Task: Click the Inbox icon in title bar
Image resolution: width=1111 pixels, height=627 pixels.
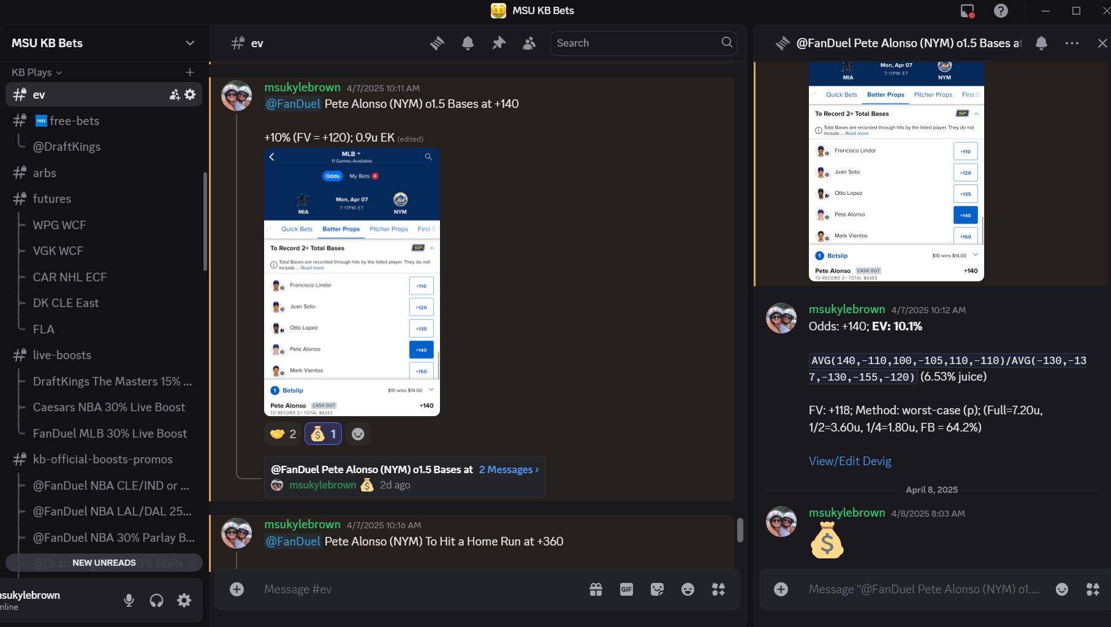Action: tap(967, 10)
